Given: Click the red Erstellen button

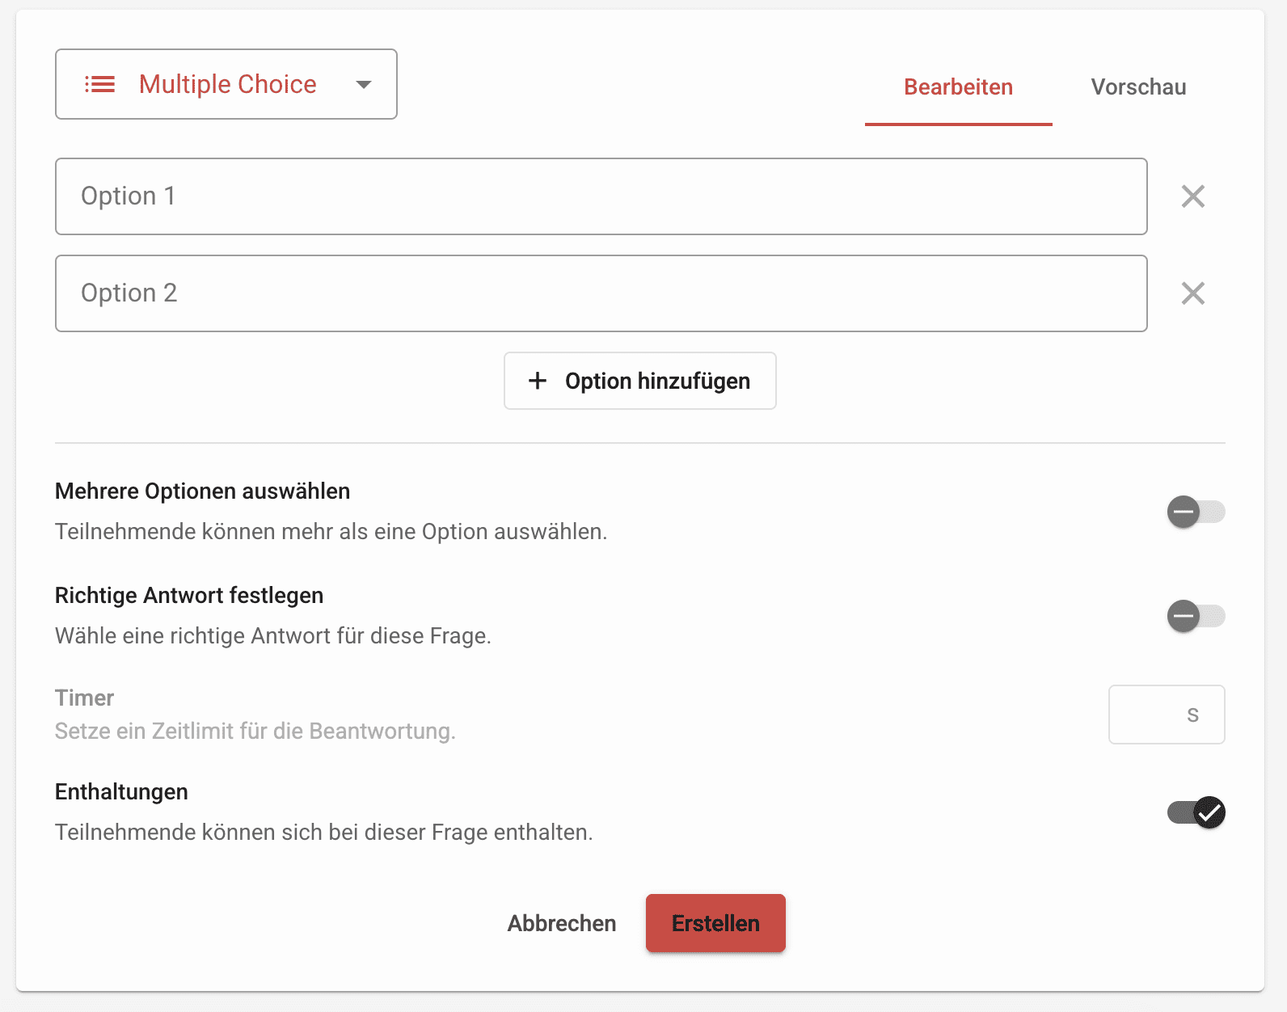Looking at the screenshot, I should click(715, 923).
